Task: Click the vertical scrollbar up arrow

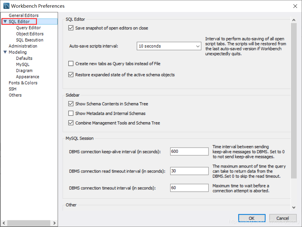Action: point(294,20)
